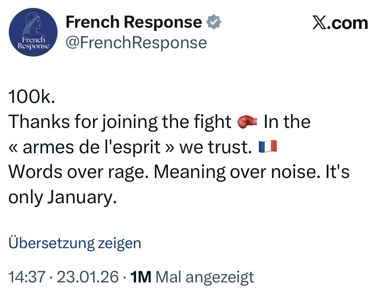Click the French flag emoji
This screenshot has width=383, height=297.
(268, 147)
